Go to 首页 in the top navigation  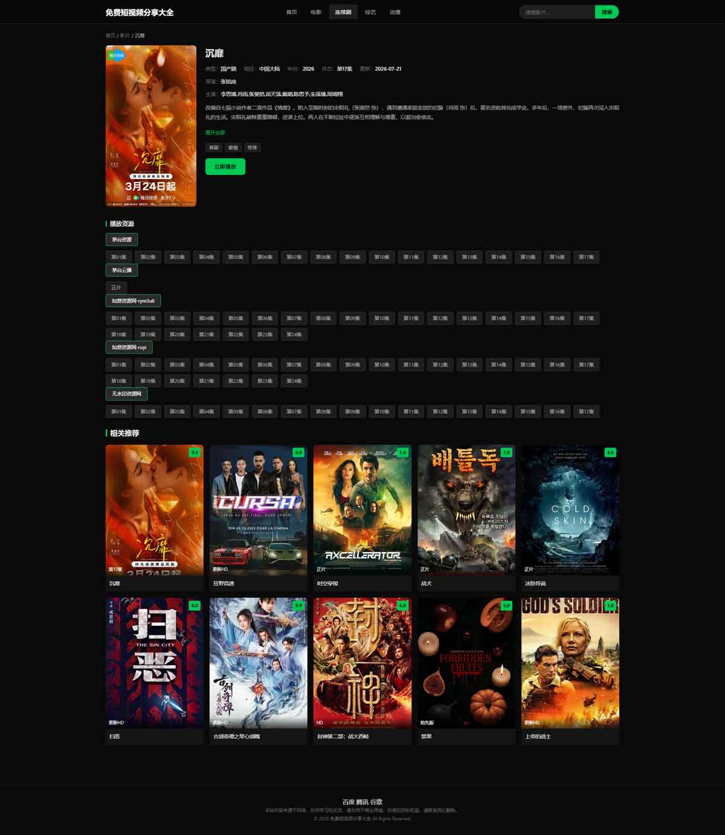(291, 12)
